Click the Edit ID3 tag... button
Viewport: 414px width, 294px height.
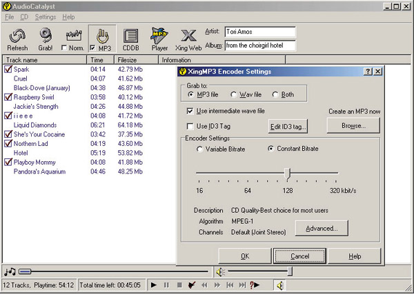click(288, 127)
